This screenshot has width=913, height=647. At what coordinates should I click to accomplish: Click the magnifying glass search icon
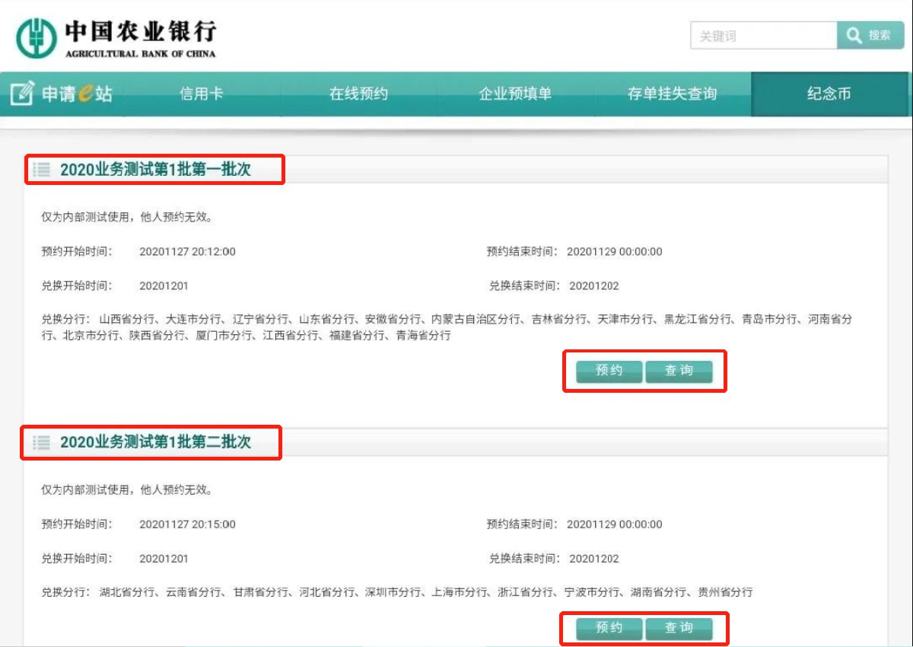tap(854, 36)
